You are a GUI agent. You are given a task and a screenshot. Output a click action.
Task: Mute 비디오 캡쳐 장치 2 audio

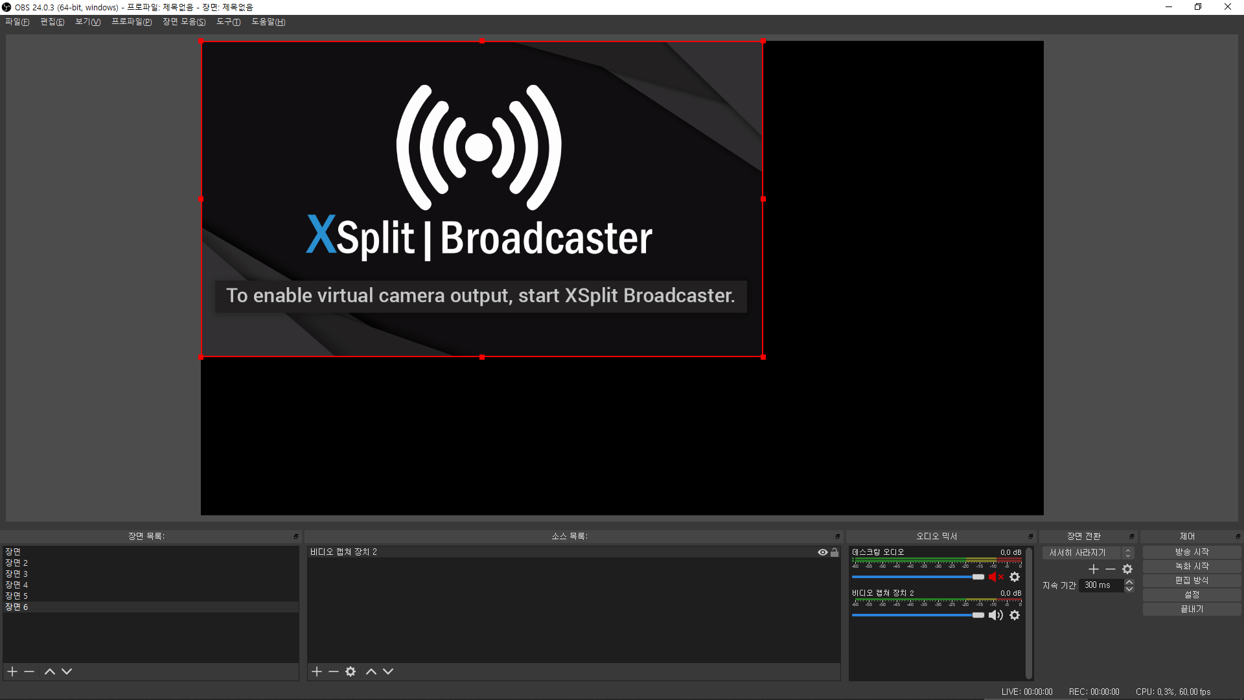point(995,615)
